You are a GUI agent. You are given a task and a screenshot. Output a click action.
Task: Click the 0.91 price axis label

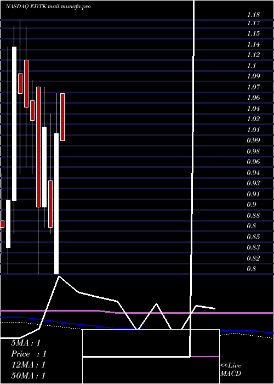point(253,194)
